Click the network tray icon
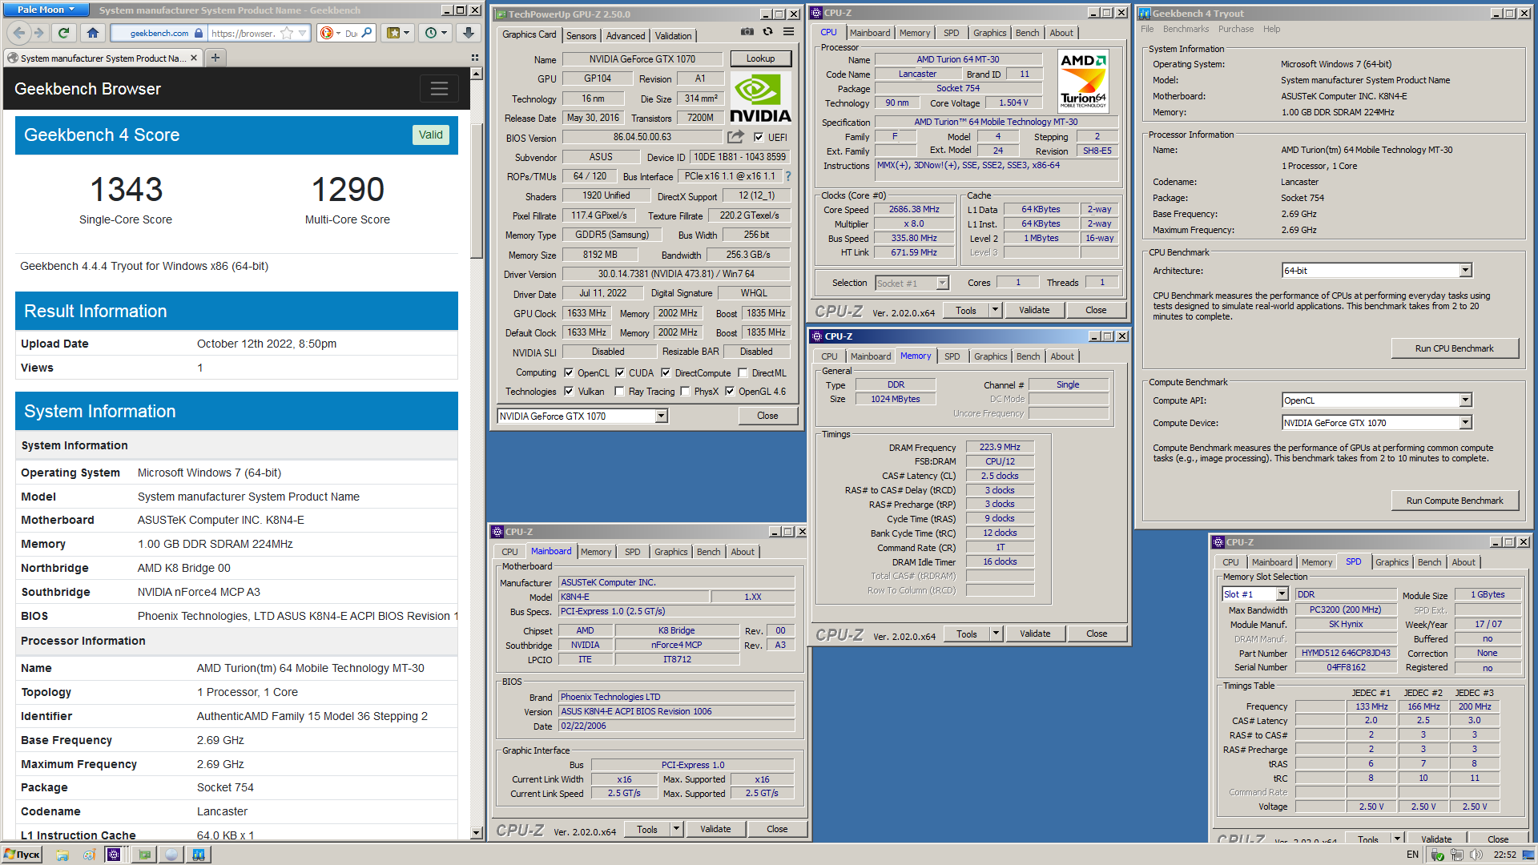 point(1457,855)
